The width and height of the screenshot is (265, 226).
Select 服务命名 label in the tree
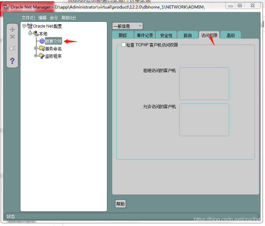tap(53, 49)
